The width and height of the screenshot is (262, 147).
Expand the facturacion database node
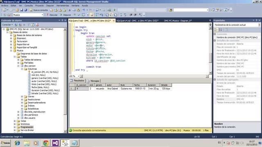(11, 41)
